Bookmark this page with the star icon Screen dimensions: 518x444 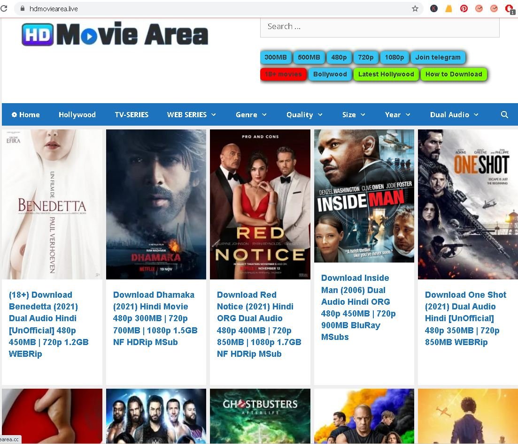tap(415, 8)
